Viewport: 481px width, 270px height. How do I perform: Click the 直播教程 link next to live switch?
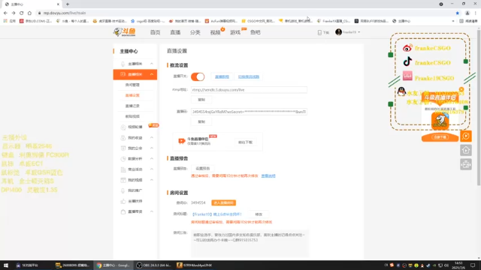(222, 76)
